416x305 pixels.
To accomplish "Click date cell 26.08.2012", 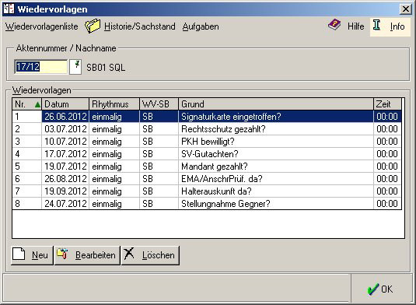I will (x=65, y=179).
